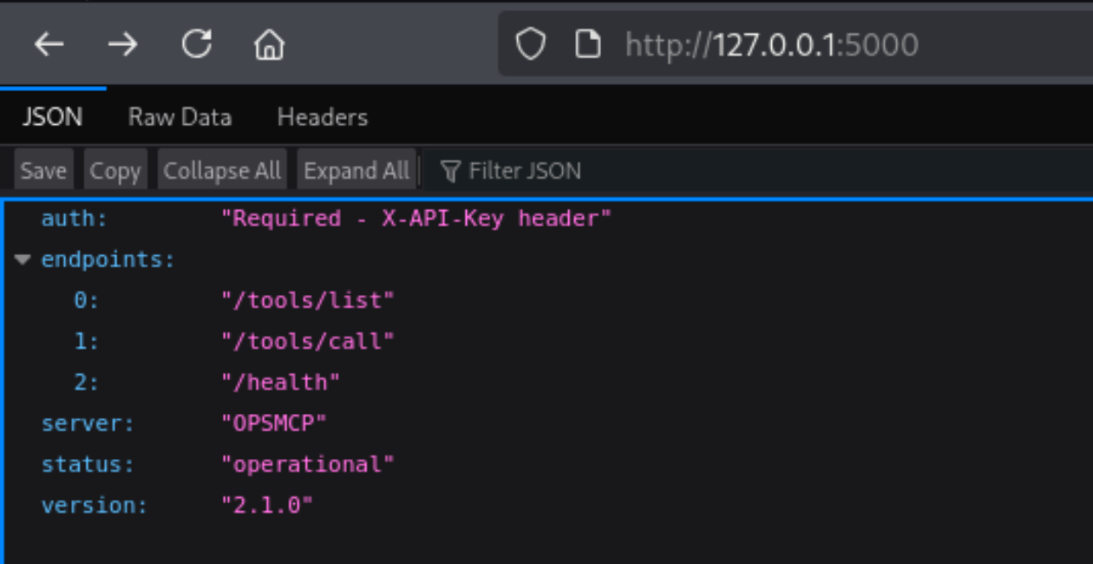Screen dimensions: 1093x564
Task: Select the JSON tab
Action: [52, 117]
